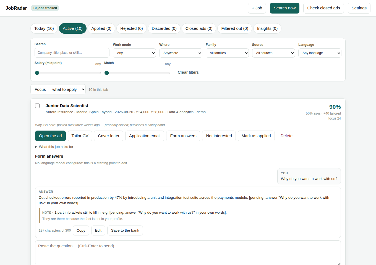Click Application email button
This screenshot has width=376, height=265.
[x=145, y=136]
